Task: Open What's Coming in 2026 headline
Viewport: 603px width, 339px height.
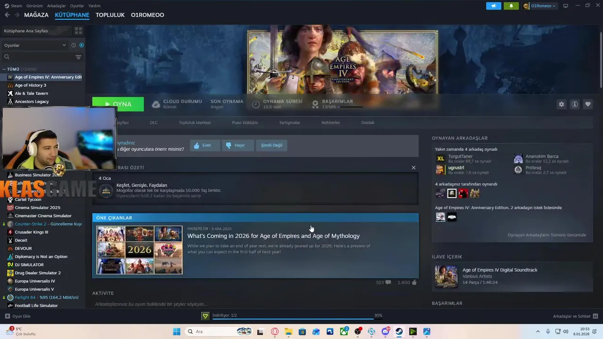Action: click(273, 236)
